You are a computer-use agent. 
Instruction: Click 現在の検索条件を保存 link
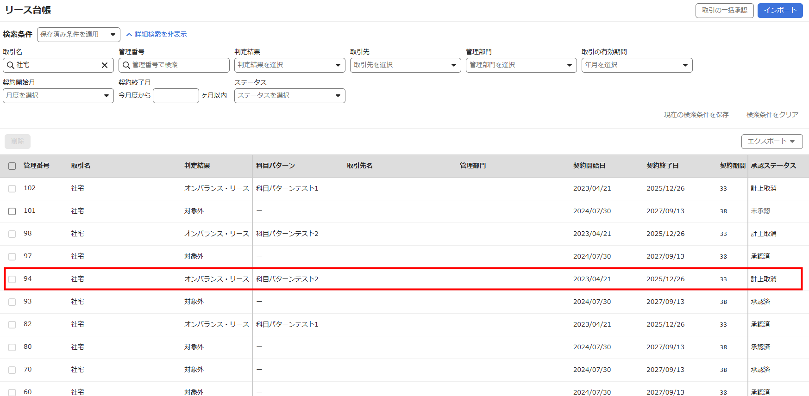click(696, 115)
